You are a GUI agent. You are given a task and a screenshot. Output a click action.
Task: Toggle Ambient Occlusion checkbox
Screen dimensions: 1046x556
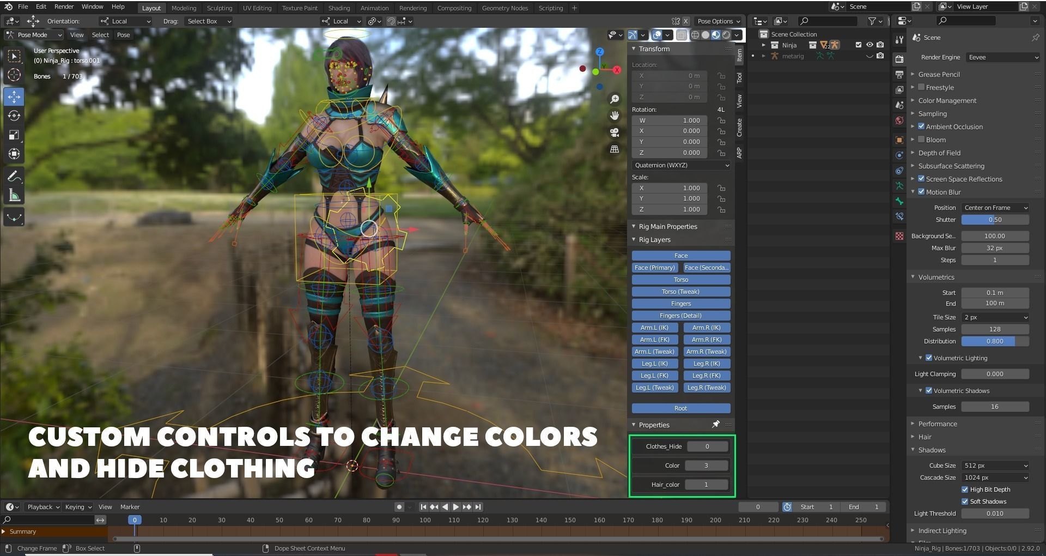921,126
